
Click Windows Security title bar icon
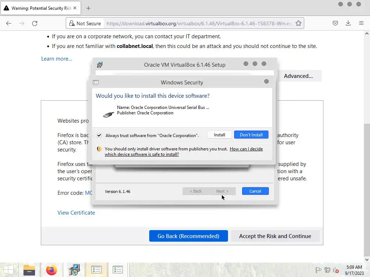click(96, 82)
